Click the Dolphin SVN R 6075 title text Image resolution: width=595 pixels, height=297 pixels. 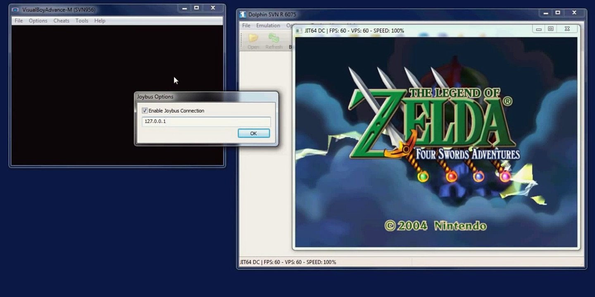click(272, 14)
